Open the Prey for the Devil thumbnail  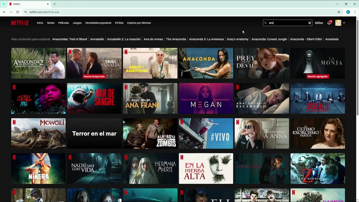(262, 63)
